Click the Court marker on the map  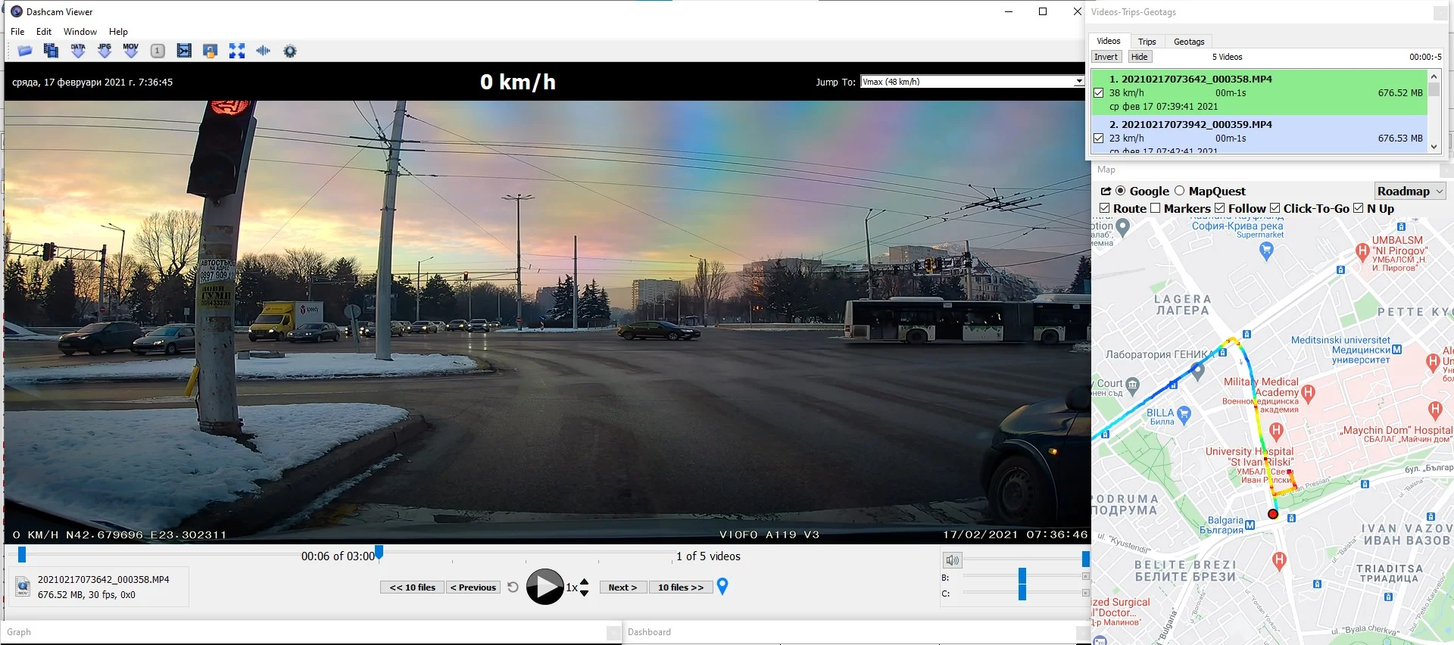coord(1132,385)
